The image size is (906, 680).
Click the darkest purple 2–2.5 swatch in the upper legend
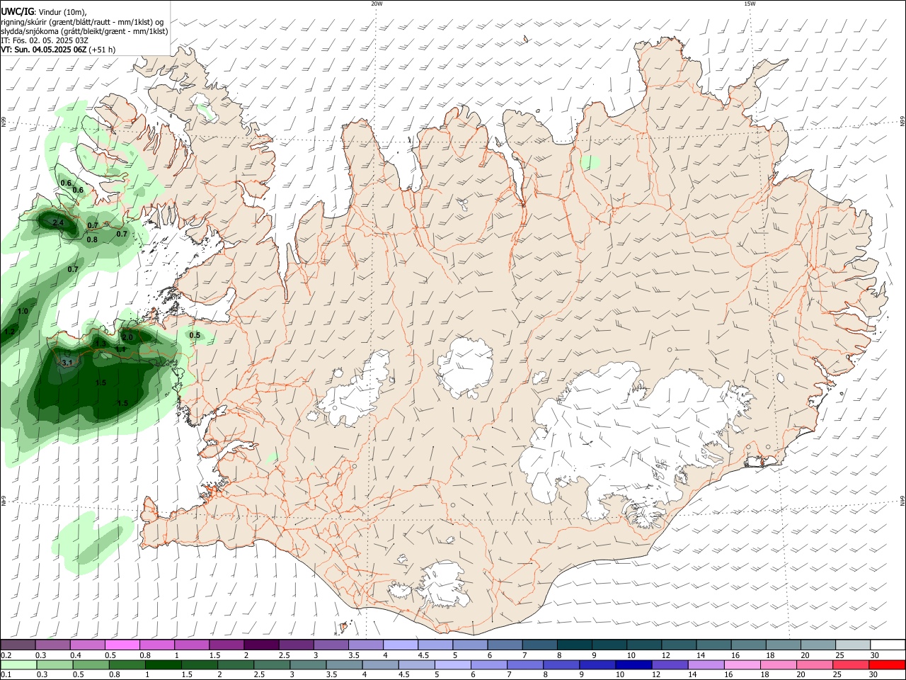tap(260, 645)
